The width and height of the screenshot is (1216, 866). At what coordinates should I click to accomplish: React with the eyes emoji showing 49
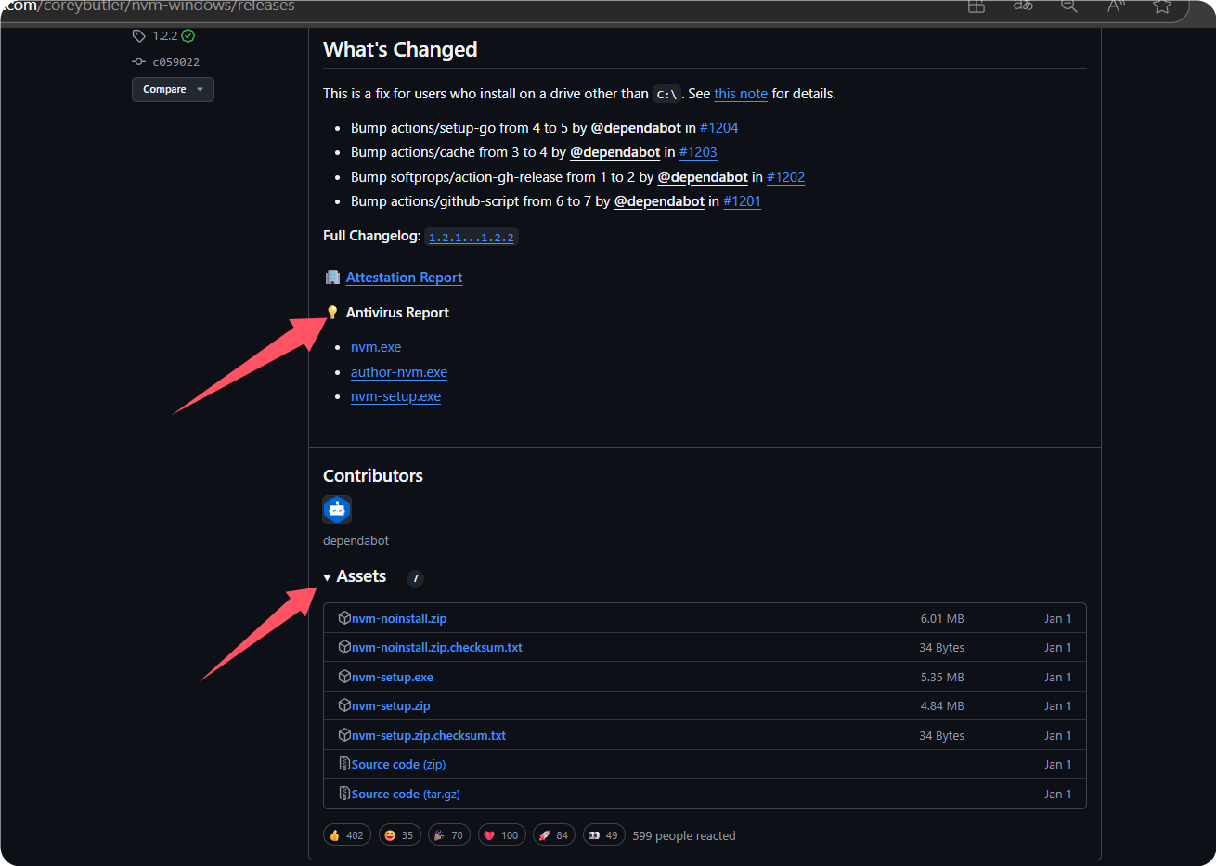604,835
